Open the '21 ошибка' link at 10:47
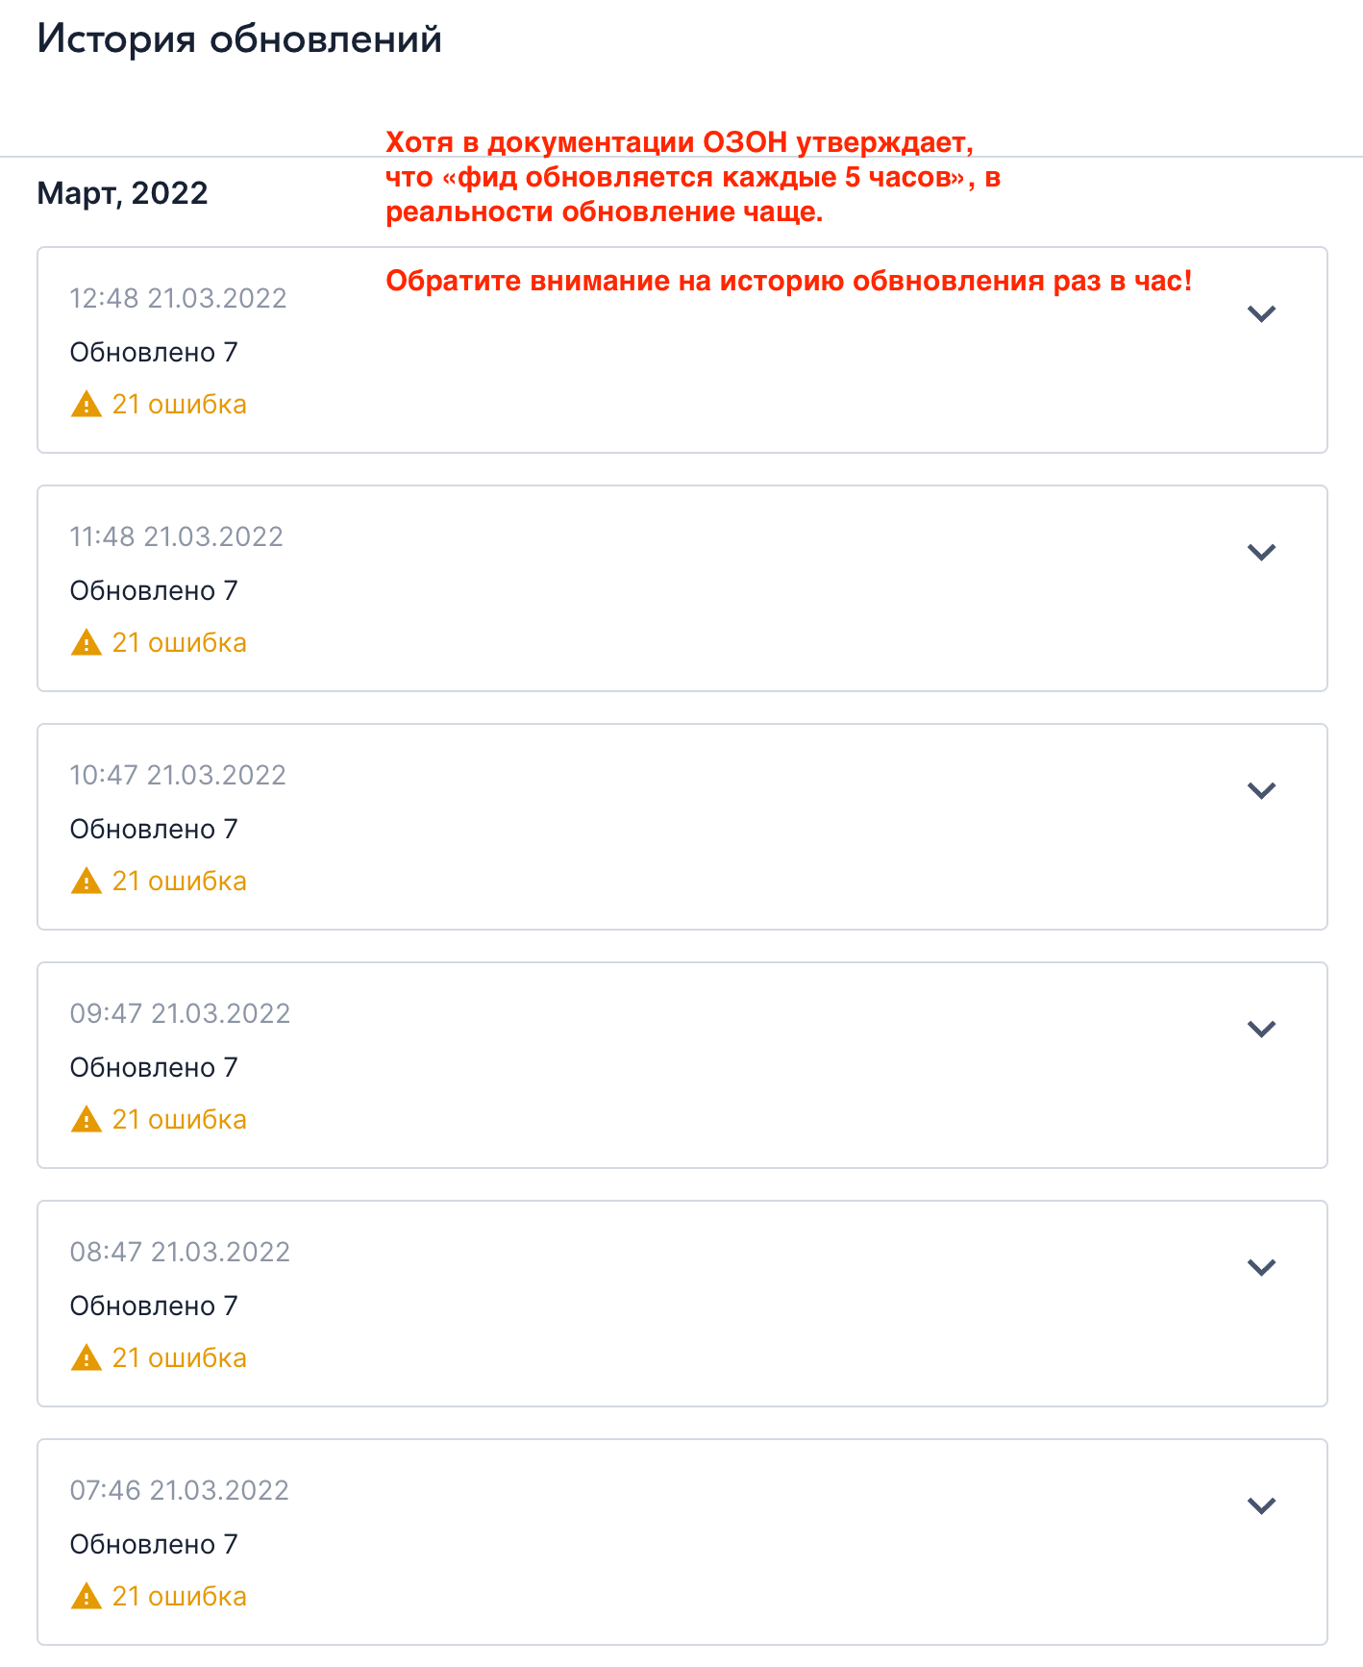1363x1667 pixels. click(x=179, y=882)
